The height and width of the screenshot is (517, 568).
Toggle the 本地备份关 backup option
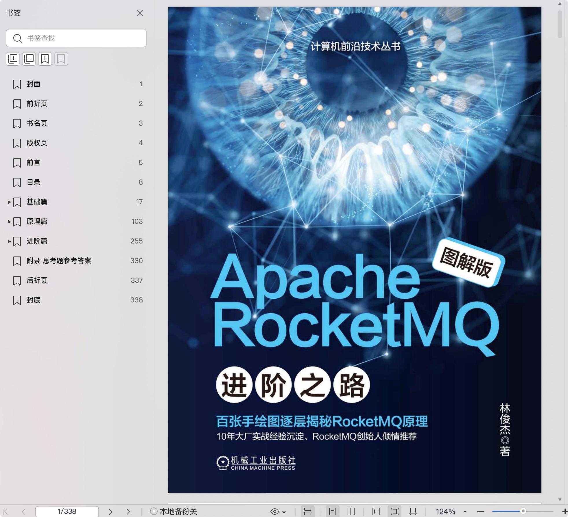[x=174, y=512]
